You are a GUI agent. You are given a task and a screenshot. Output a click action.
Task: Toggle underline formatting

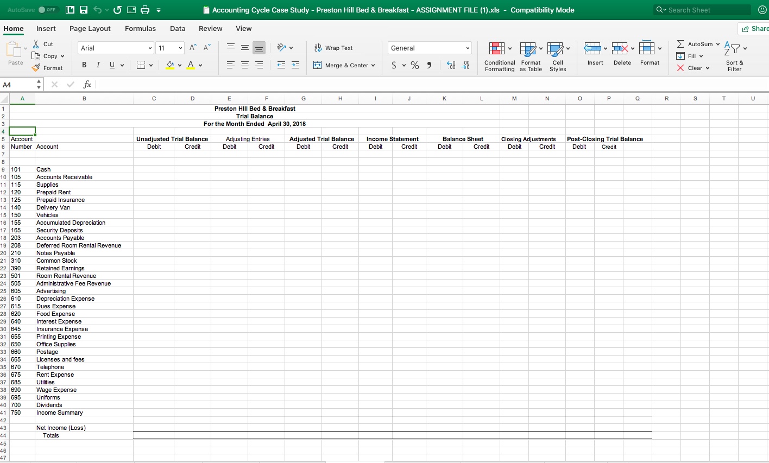pos(112,65)
